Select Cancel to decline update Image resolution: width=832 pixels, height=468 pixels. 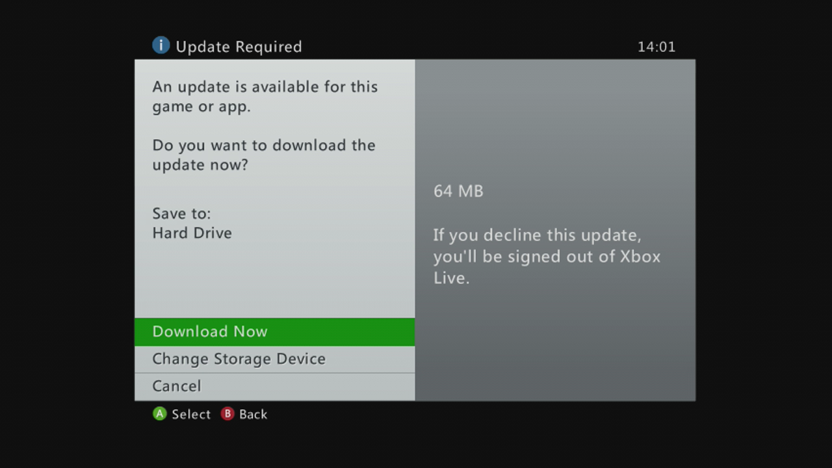point(274,386)
